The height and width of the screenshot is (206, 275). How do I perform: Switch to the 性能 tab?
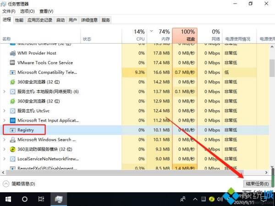coord(19,20)
